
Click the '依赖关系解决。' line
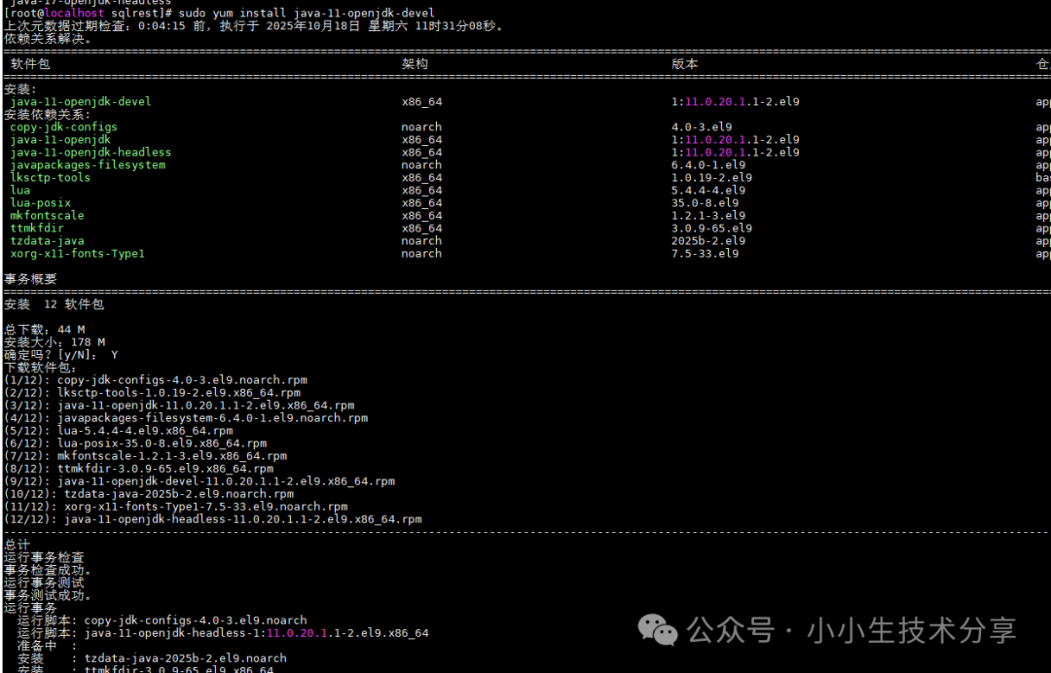[x=48, y=39]
